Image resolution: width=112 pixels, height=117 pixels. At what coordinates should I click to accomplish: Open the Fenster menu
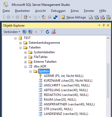tap(89, 11)
